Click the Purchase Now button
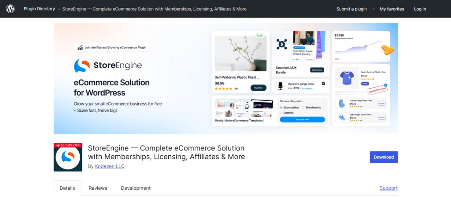Image resolution: width=451 pixels, height=198 pixels. [x=302, y=120]
